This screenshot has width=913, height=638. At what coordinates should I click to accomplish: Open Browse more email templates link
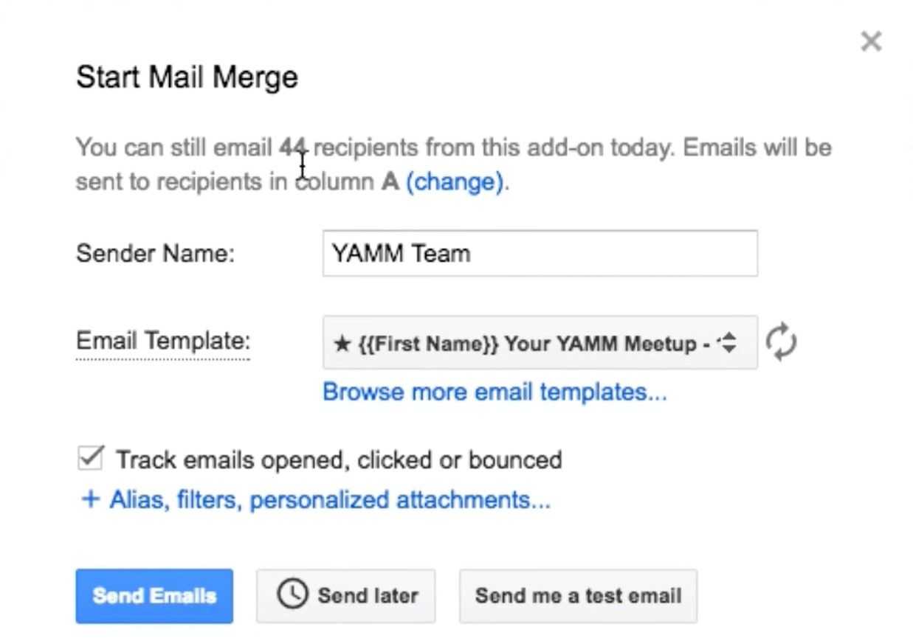[x=495, y=392]
